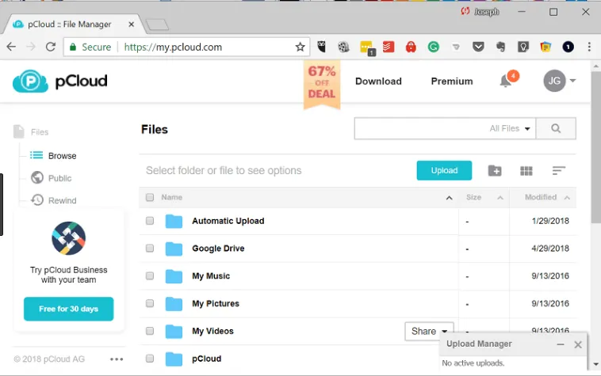Click the browser address bar URL
This screenshot has width=601, height=376.
click(x=173, y=47)
